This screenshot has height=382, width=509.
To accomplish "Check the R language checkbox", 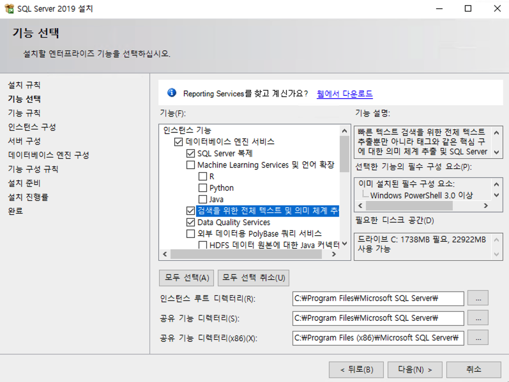I will 202,177.
